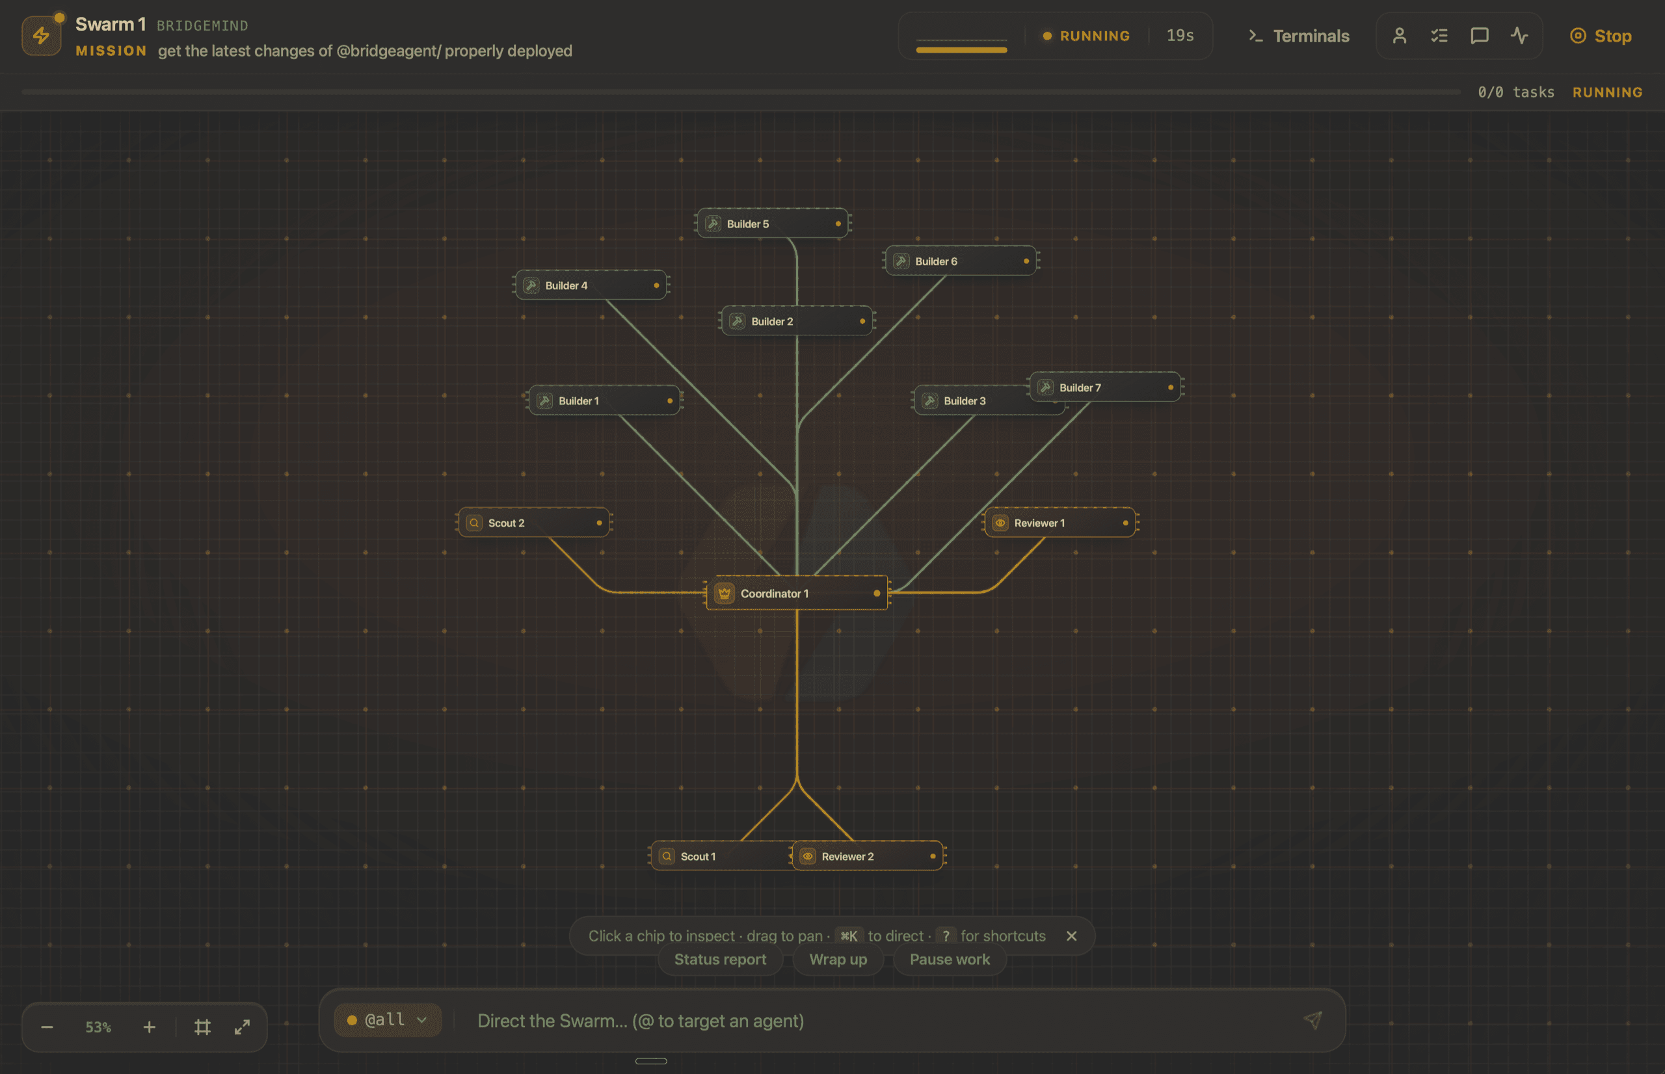Click the grid toggle icon
This screenshot has height=1074, width=1665.
(202, 1027)
